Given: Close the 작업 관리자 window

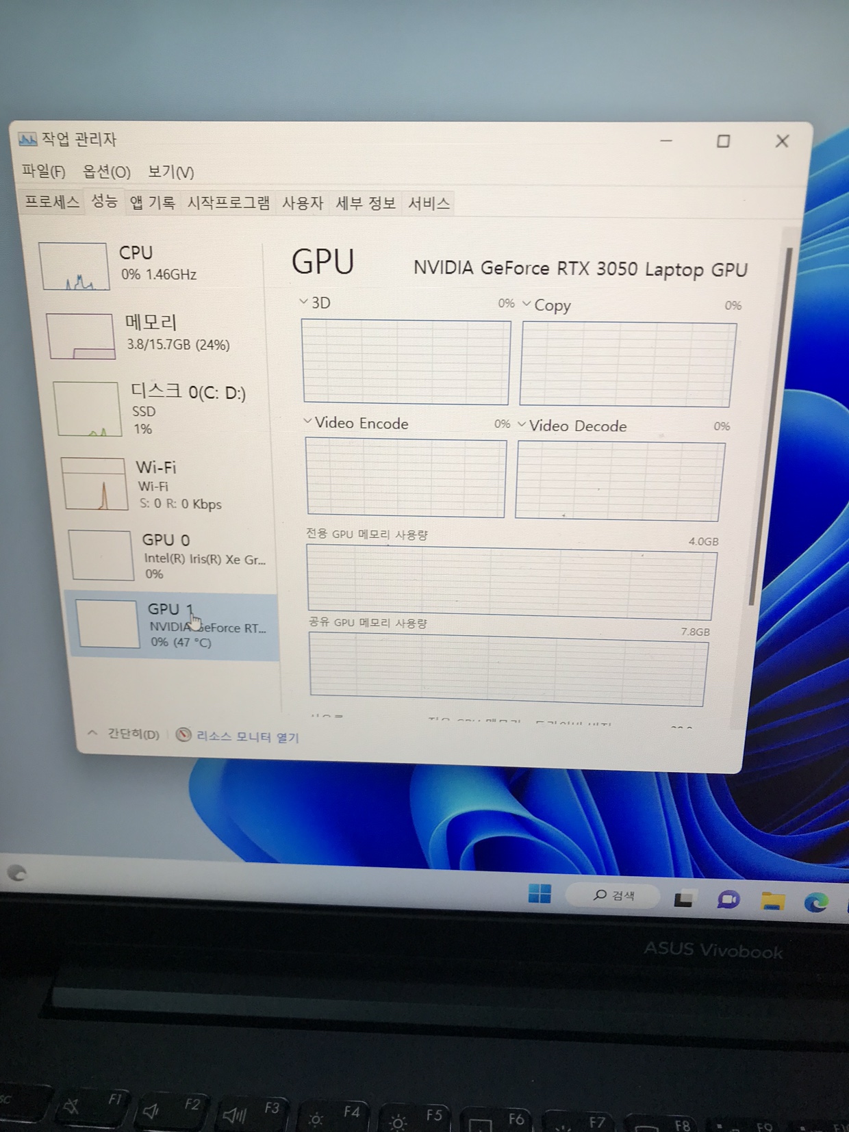Looking at the screenshot, I should click(x=782, y=141).
